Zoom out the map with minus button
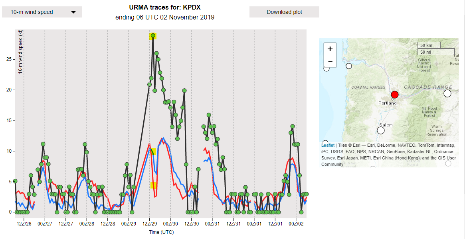 [x=330, y=61]
